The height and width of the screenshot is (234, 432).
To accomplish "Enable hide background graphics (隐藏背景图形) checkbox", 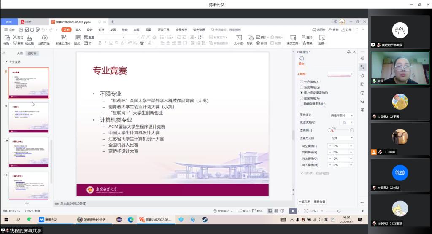I will point(301,104).
